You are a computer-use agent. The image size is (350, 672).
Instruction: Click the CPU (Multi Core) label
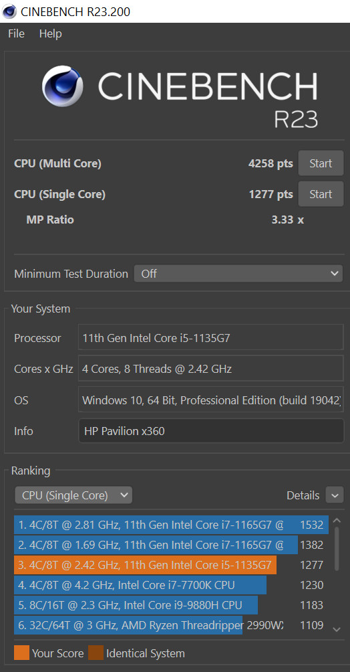click(57, 163)
